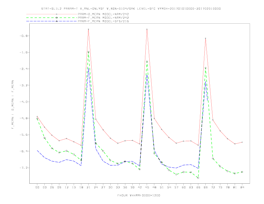This screenshot has height=204, width=264.
Task: Click green circle data point at hour 00
Action: (37, 118)
